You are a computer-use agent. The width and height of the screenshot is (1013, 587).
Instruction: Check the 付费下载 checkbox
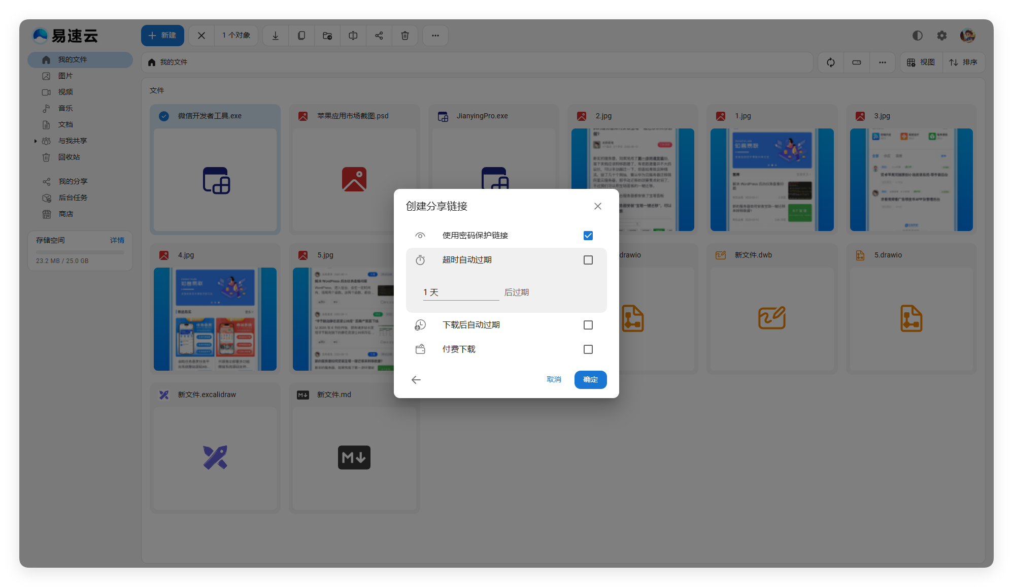click(588, 349)
